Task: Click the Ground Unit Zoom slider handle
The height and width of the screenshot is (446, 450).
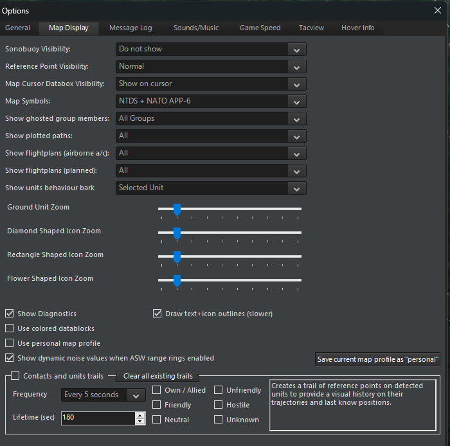Action: point(177,210)
